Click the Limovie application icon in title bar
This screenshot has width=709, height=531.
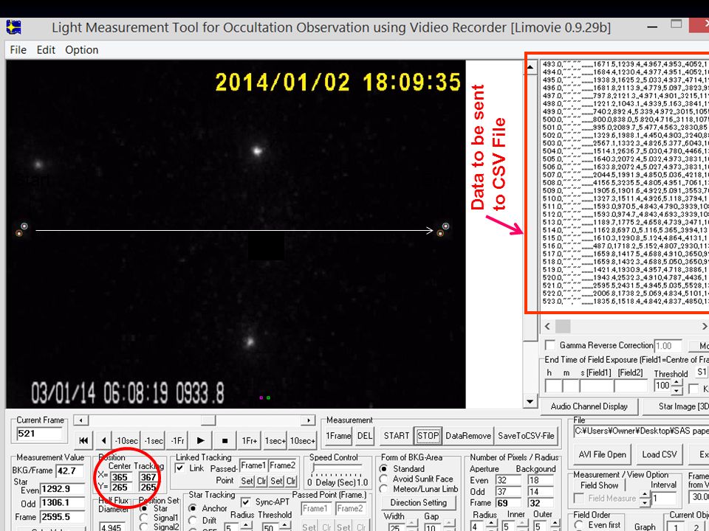pyautogui.click(x=13, y=27)
